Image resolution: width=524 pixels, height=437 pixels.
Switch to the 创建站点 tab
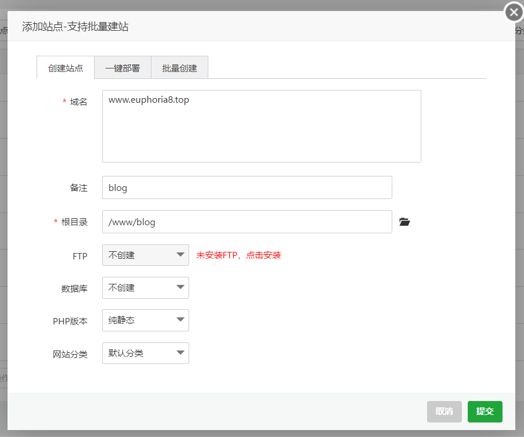(66, 68)
